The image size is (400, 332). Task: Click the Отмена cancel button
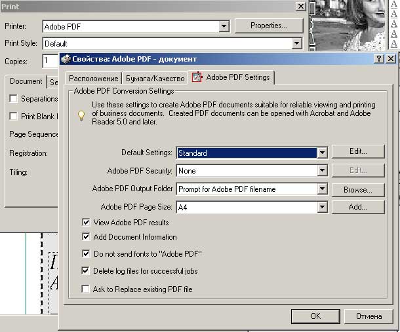click(369, 316)
